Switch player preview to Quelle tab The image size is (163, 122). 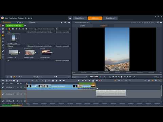82,26
